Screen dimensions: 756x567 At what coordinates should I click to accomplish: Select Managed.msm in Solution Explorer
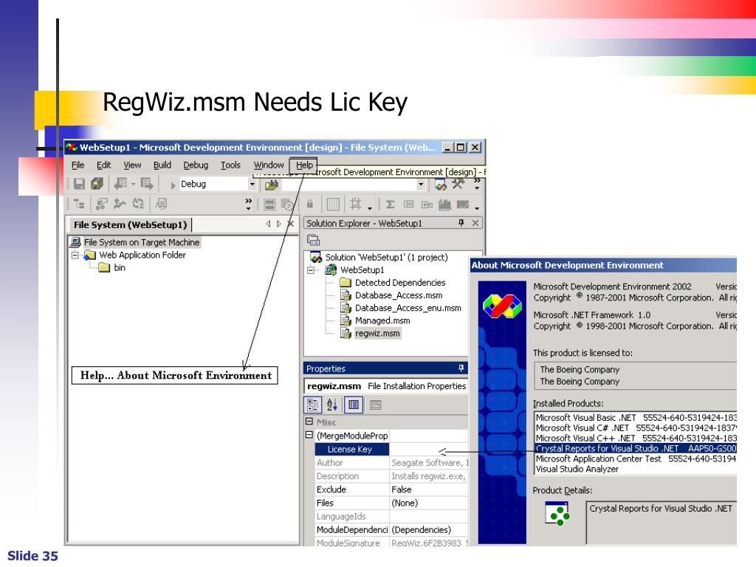click(x=382, y=320)
